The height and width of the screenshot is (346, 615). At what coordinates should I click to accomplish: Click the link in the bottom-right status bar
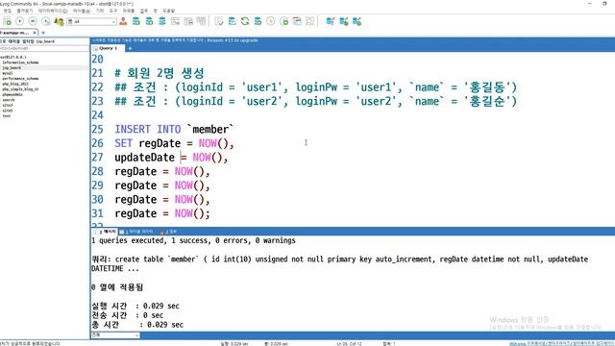(x=561, y=344)
